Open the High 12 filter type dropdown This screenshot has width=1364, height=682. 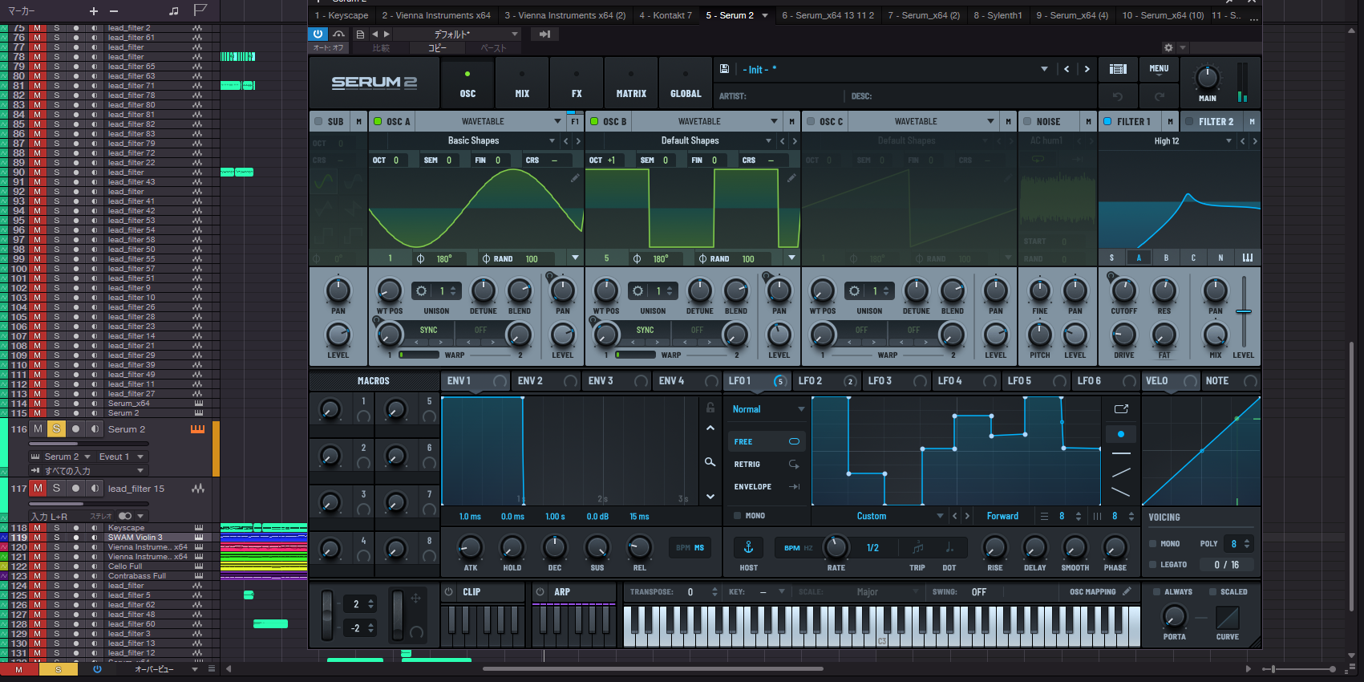click(1167, 141)
